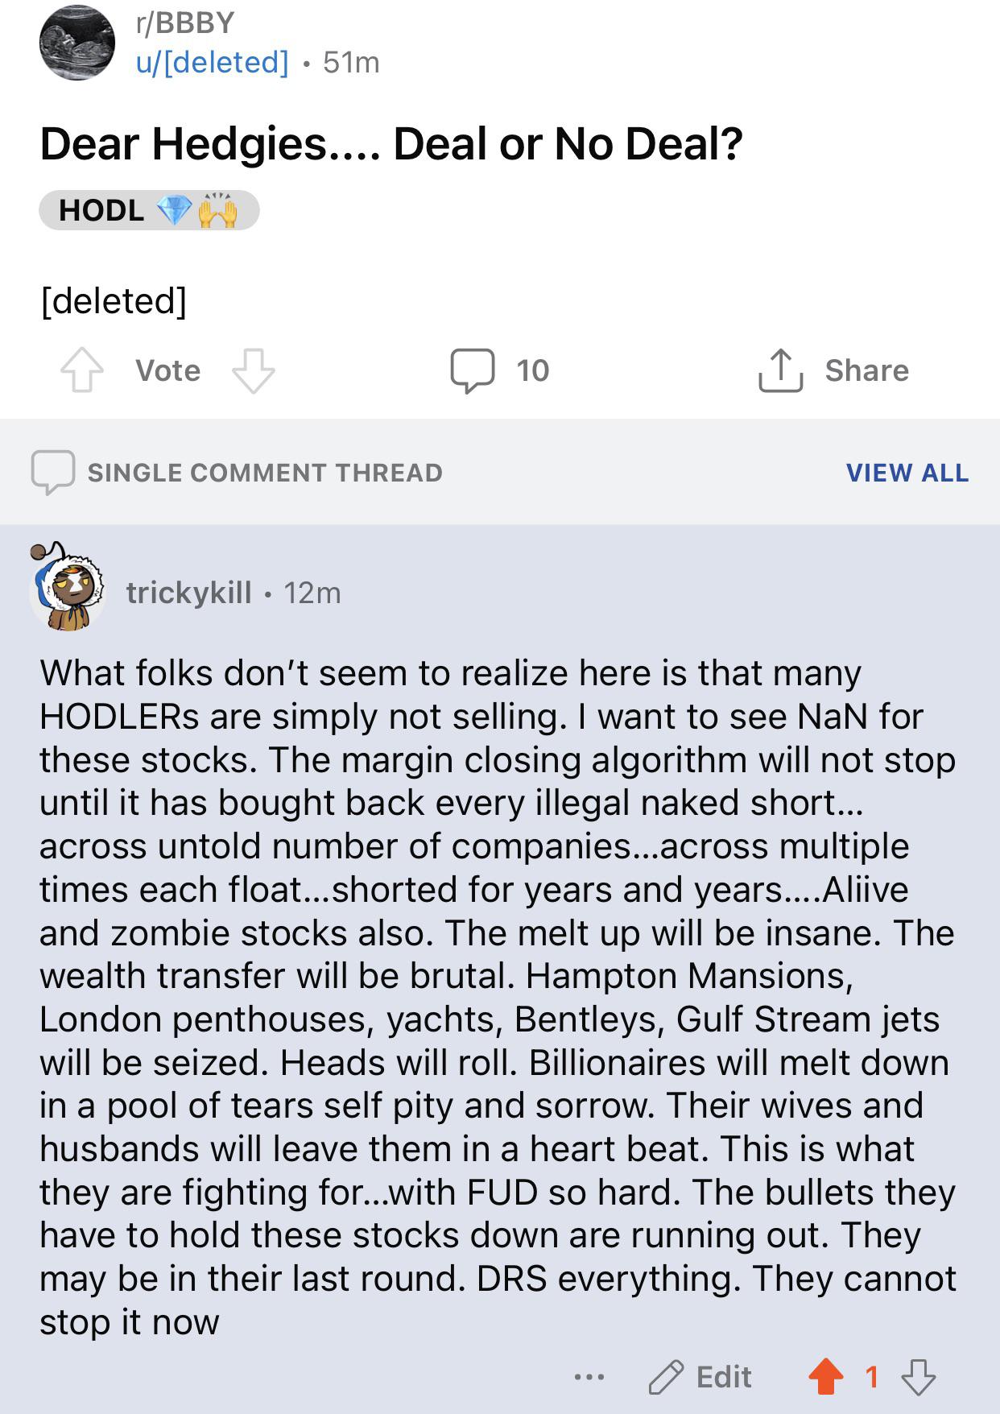
Task: Open the comment's three-dot overflow menu
Action: (x=589, y=1378)
